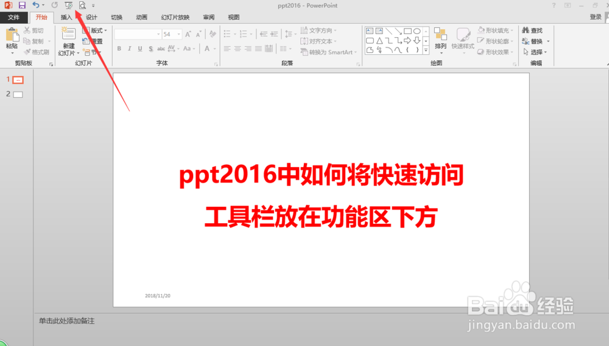609x346 pixels.
Task: Undo the last action
Action: (35, 5)
